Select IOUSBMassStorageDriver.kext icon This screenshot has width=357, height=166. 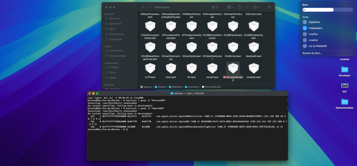[x=150, y=47]
